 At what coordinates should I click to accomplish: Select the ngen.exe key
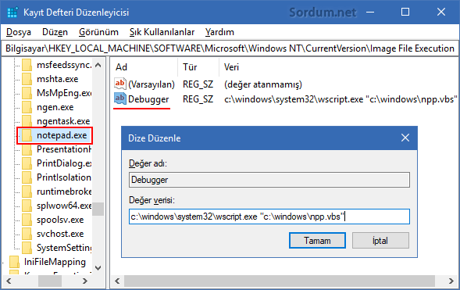point(55,107)
